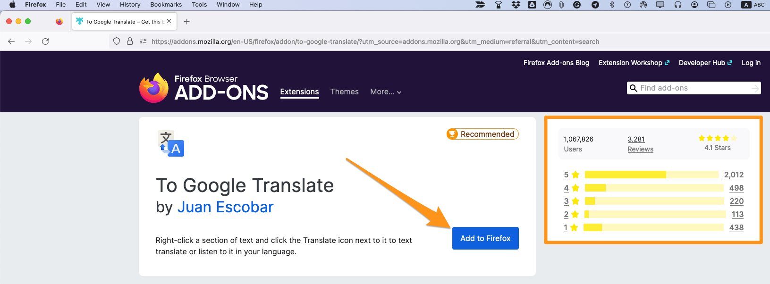The height and width of the screenshot is (284, 770).
Task: Click the Log in link
Action: tap(751, 63)
